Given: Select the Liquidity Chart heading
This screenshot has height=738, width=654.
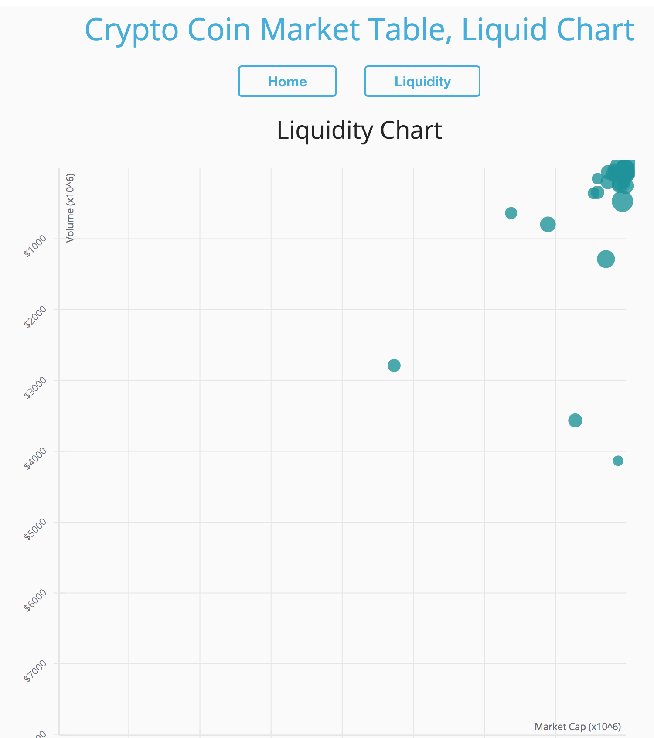Looking at the screenshot, I should coord(359,130).
